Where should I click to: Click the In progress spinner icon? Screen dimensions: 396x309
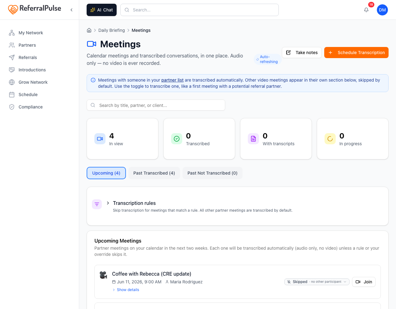[330, 139]
